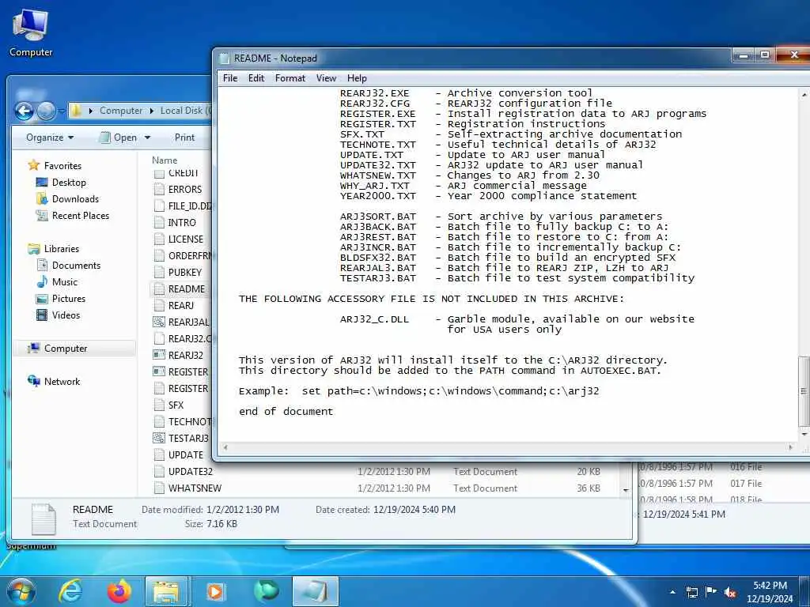Open the Help menu in Notepad

coord(357,78)
